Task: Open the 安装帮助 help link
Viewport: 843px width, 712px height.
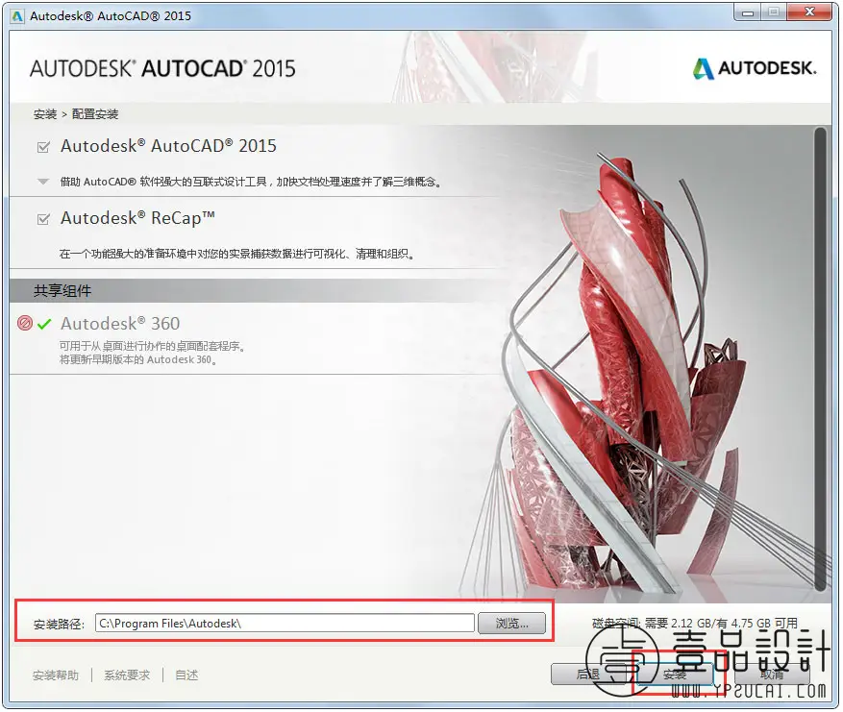Action: (56, 675)
